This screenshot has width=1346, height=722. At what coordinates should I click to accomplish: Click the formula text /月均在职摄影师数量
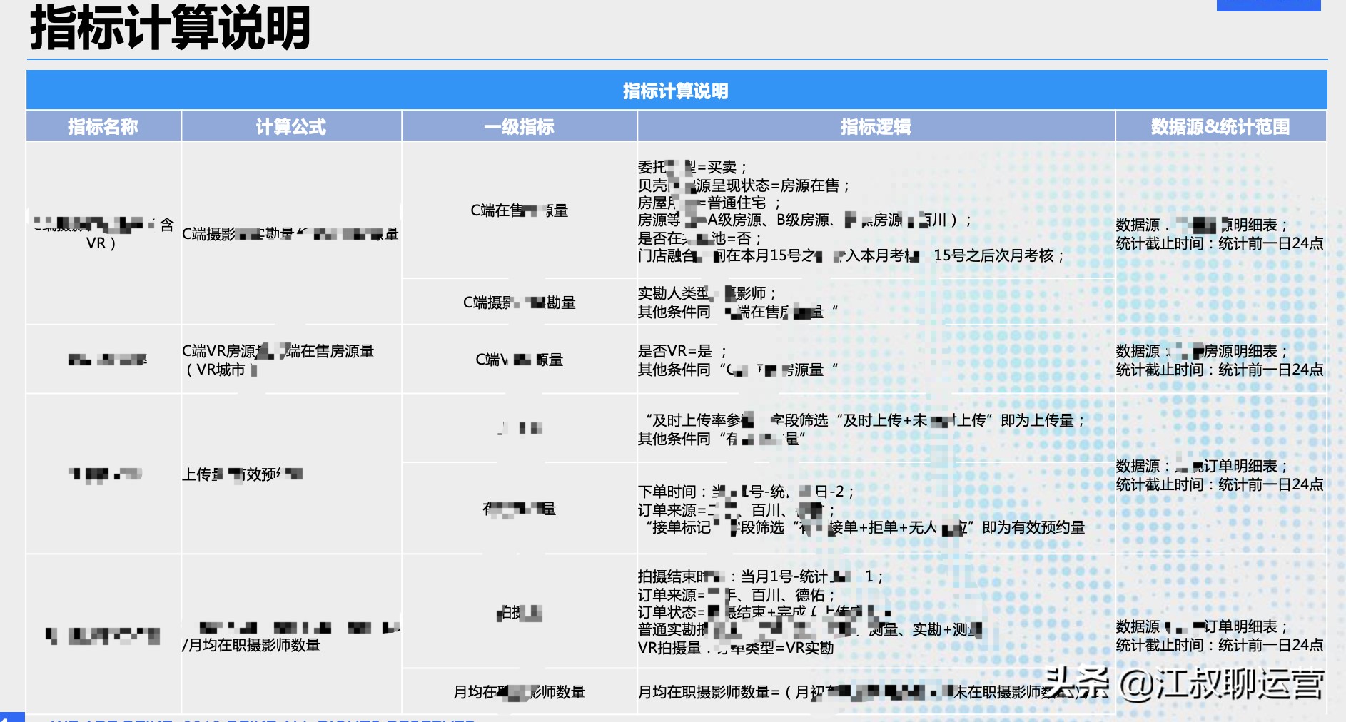tap(251, 645)
